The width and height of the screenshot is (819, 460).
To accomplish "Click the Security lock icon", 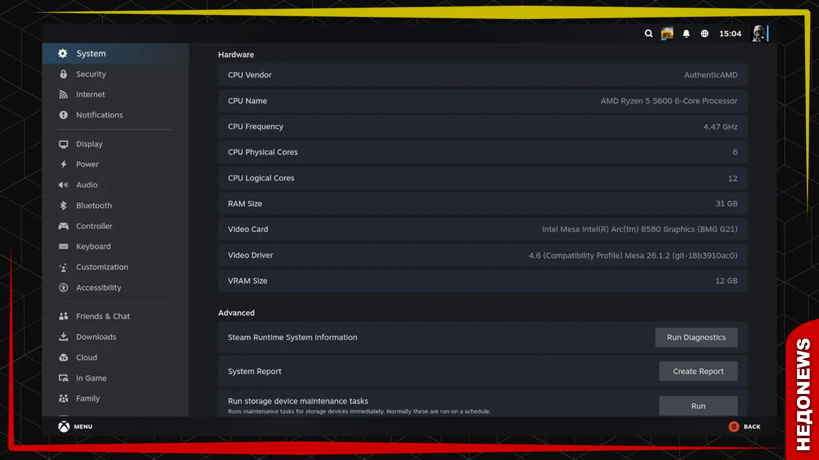I will tap(63, 74).
